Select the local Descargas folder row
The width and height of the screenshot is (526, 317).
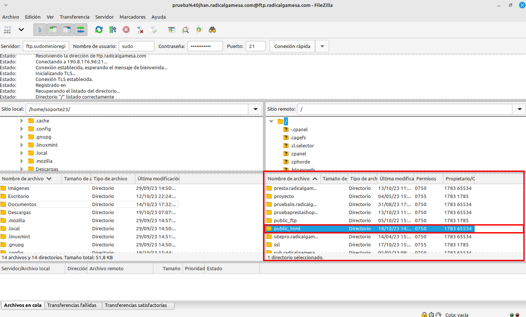(x=89, y=212)
